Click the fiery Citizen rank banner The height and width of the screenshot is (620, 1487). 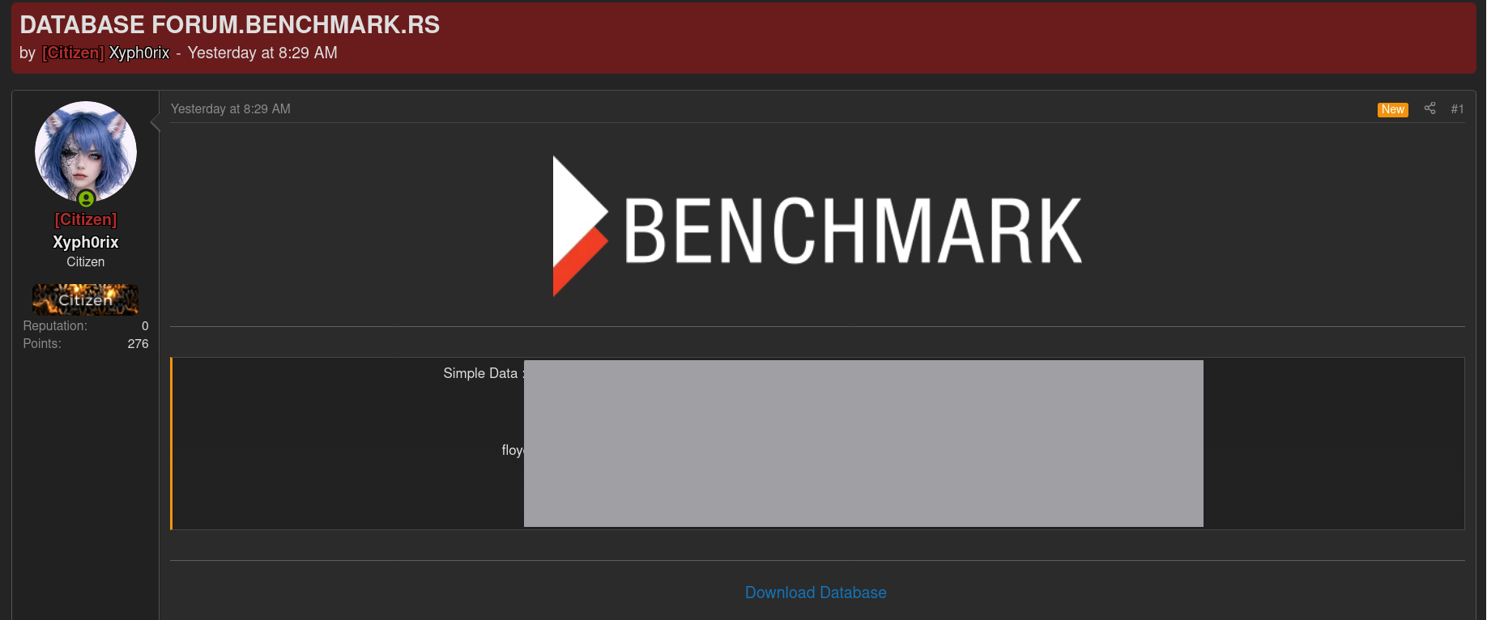[x=86, y=299]
